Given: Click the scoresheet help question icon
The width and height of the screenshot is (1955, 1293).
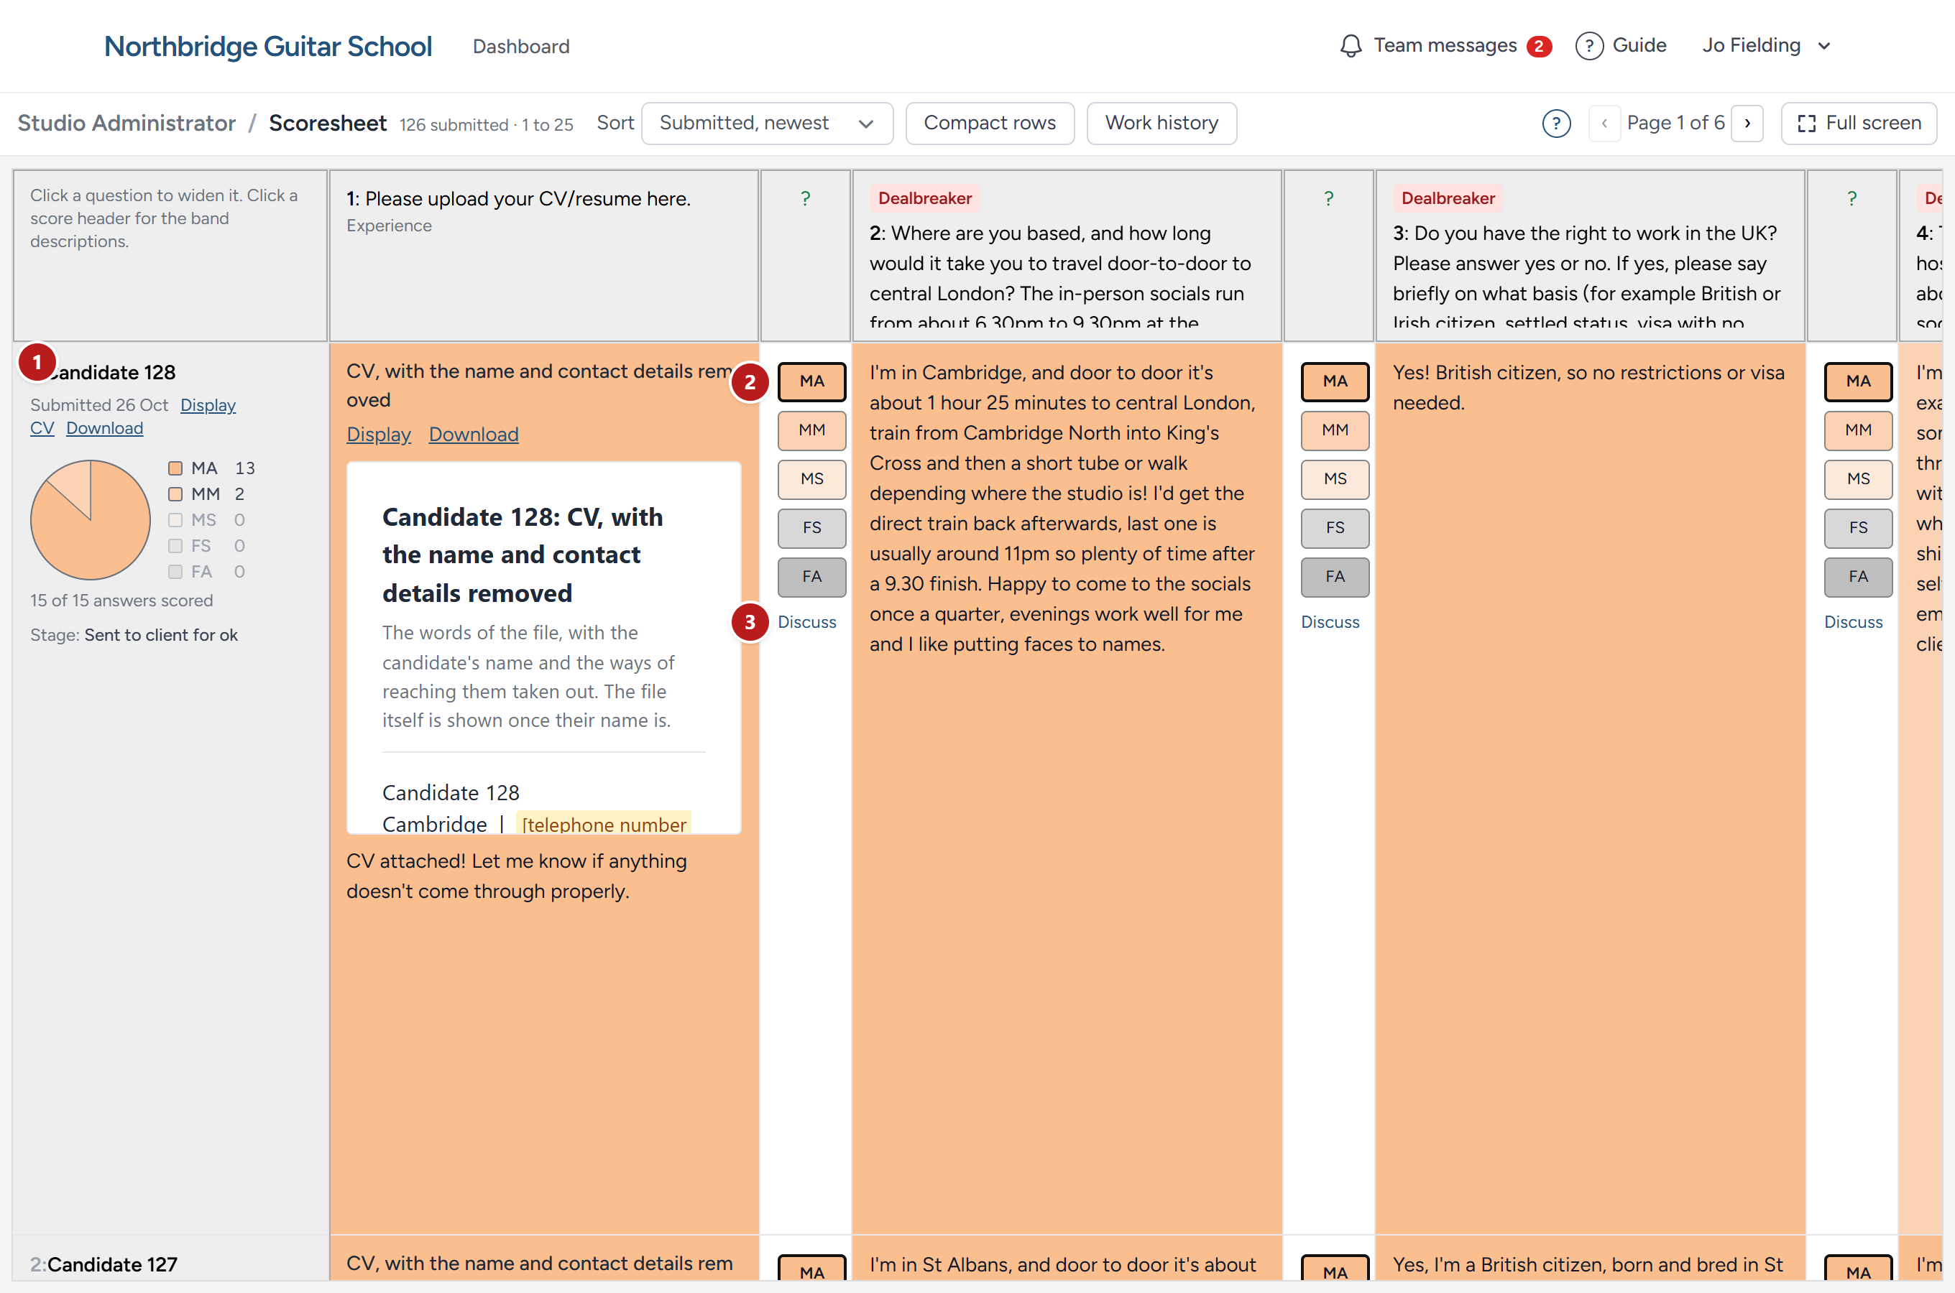Looking at the screenshot, I should coord(1556,124).
